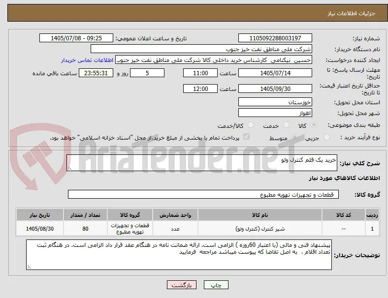Click the unit cell عدد
This screenshot has width=388, height=298.
pyautogui.click(x=175, y=229)
